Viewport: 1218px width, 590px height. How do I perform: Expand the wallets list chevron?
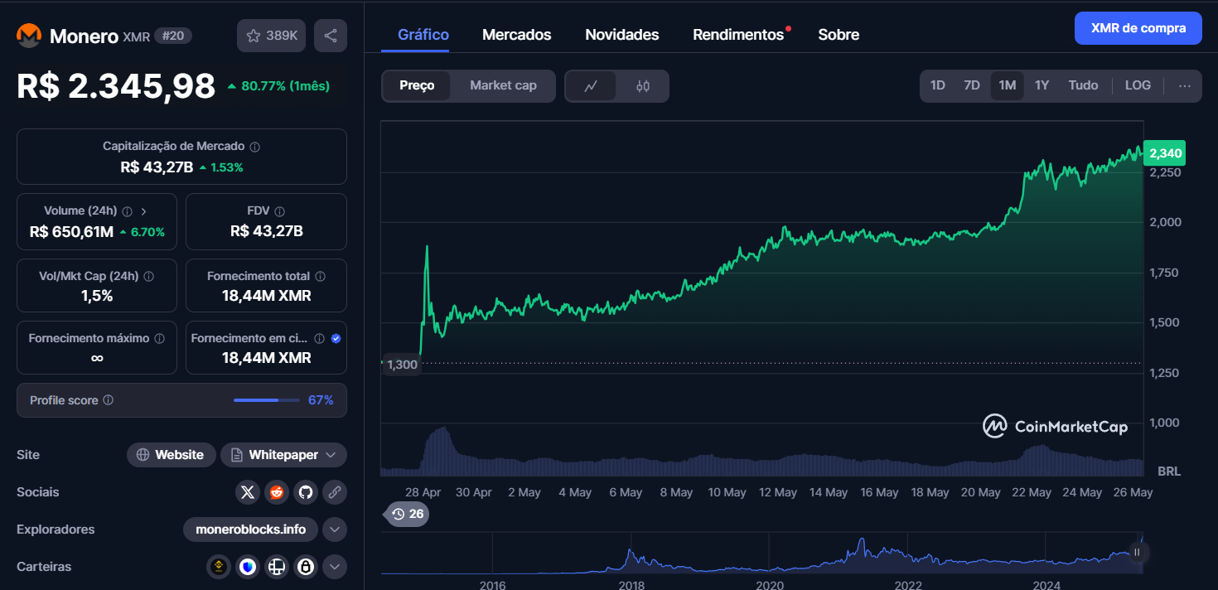pyautogui.click(x=334, y=567)
